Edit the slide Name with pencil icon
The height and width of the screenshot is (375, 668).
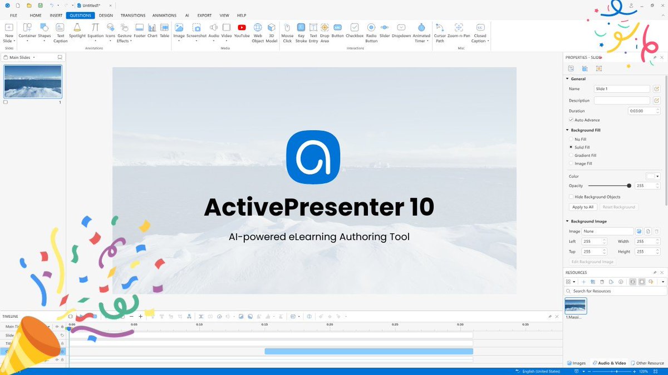point(656,89)
